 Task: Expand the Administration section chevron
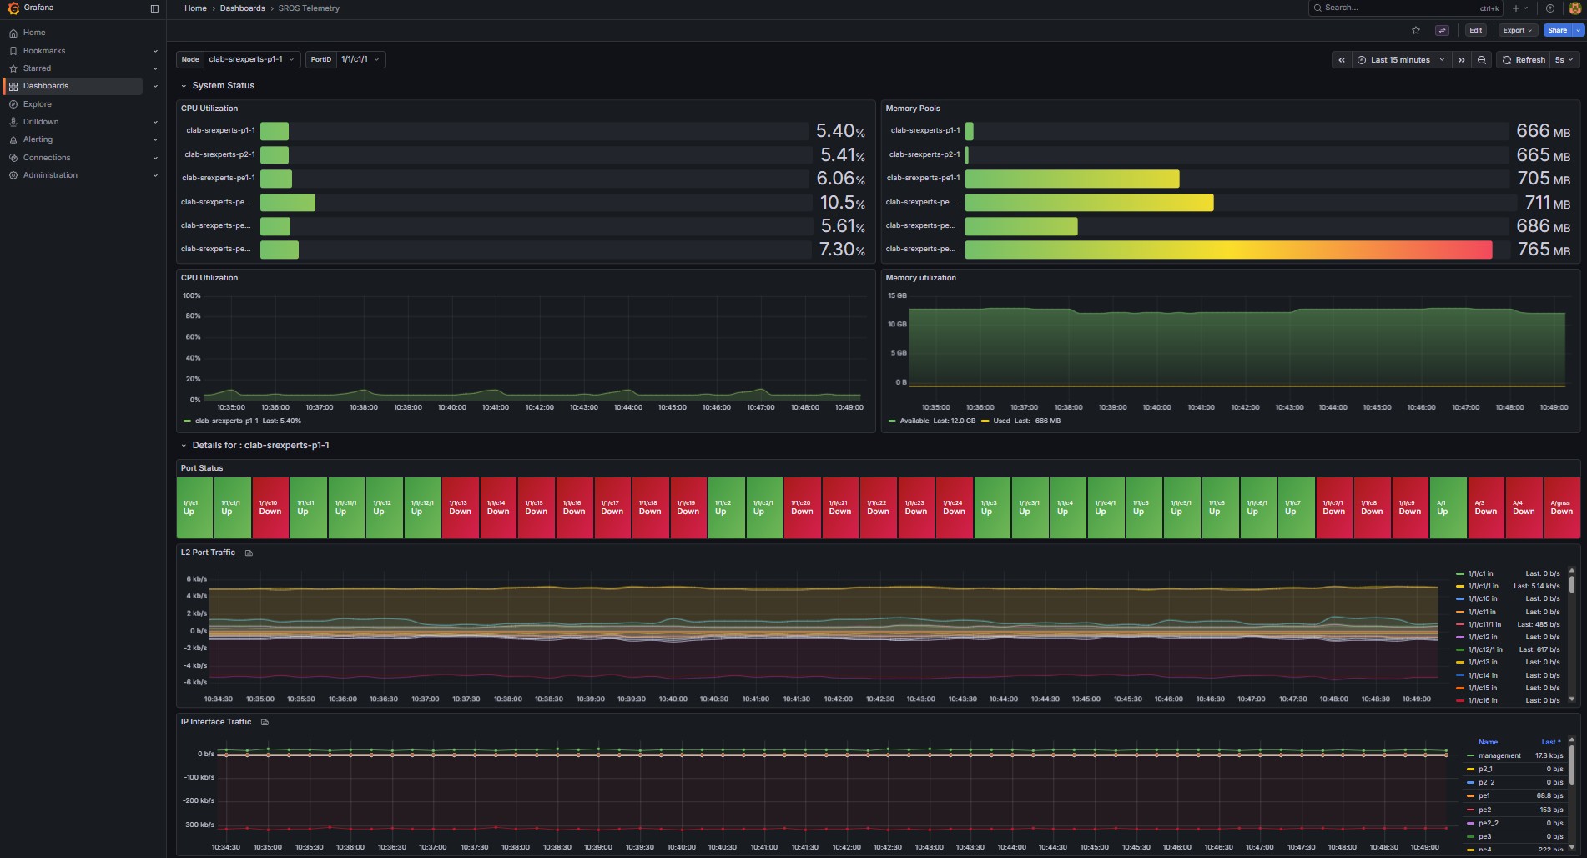click(155, 175)
